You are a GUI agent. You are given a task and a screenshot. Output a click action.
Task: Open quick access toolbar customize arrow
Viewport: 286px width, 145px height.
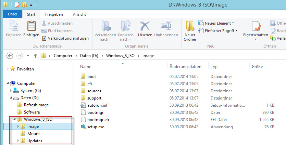point(31,5)
